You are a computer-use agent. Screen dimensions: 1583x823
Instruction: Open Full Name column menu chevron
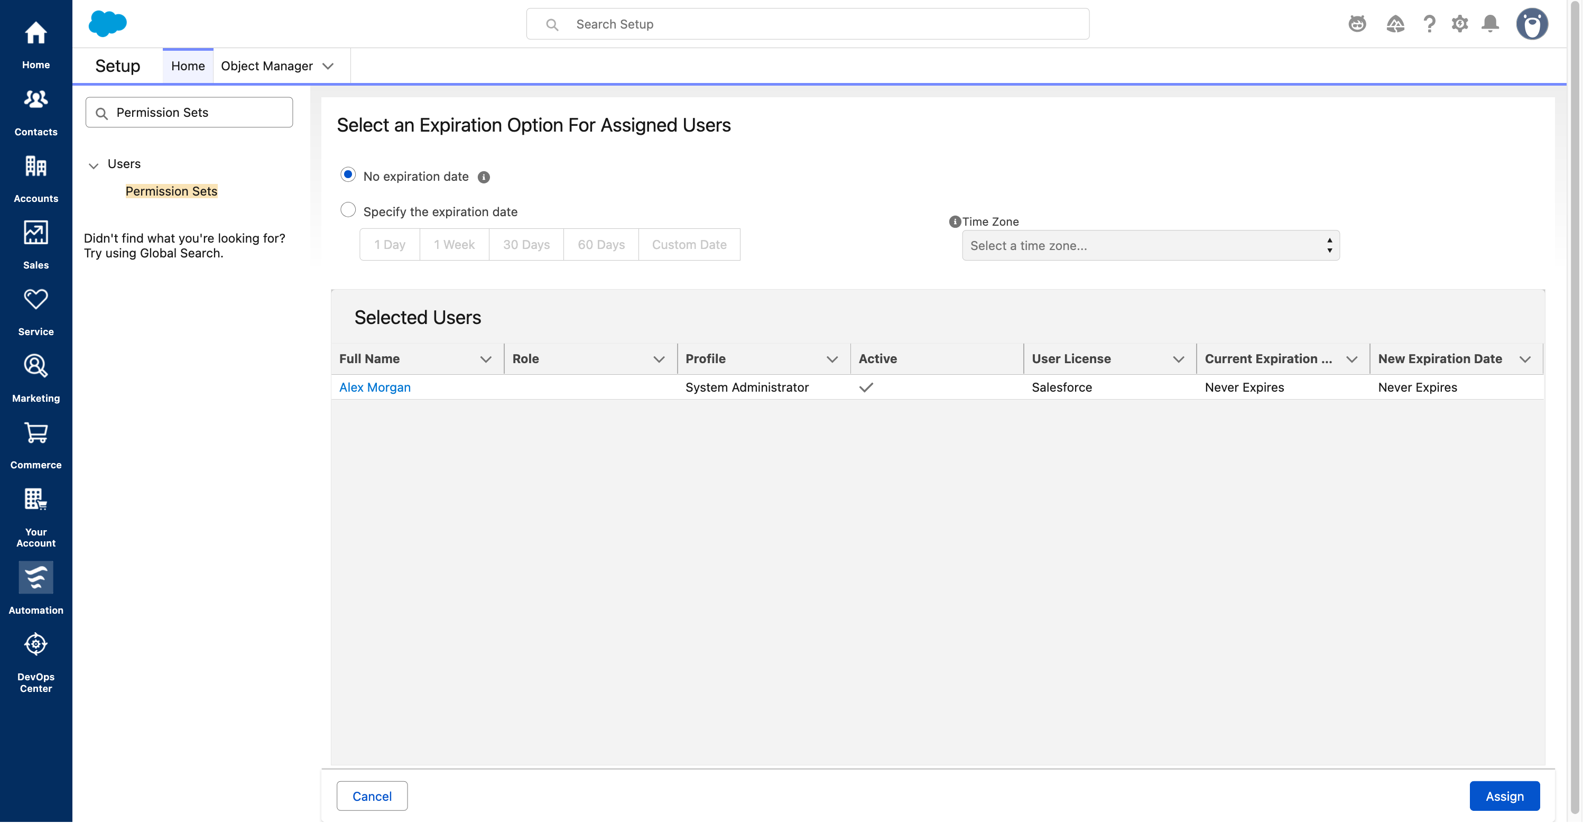tap(485, 359)
